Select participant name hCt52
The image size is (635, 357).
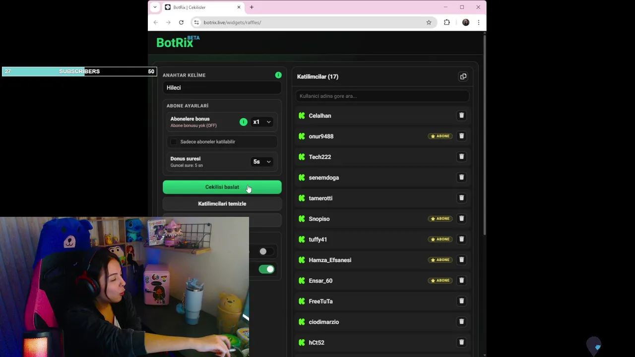point(317,343)
